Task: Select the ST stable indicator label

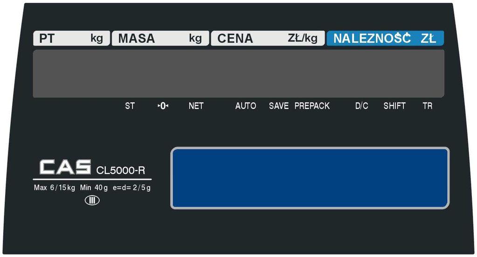Action: click(130, 106)
